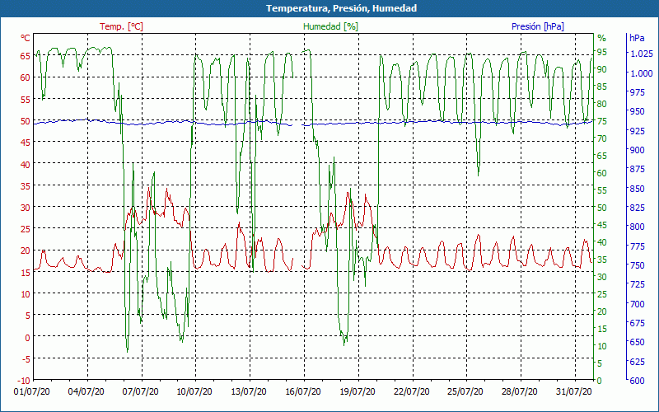Select the 'Presión [hPa]' legend label

(538, 26)
